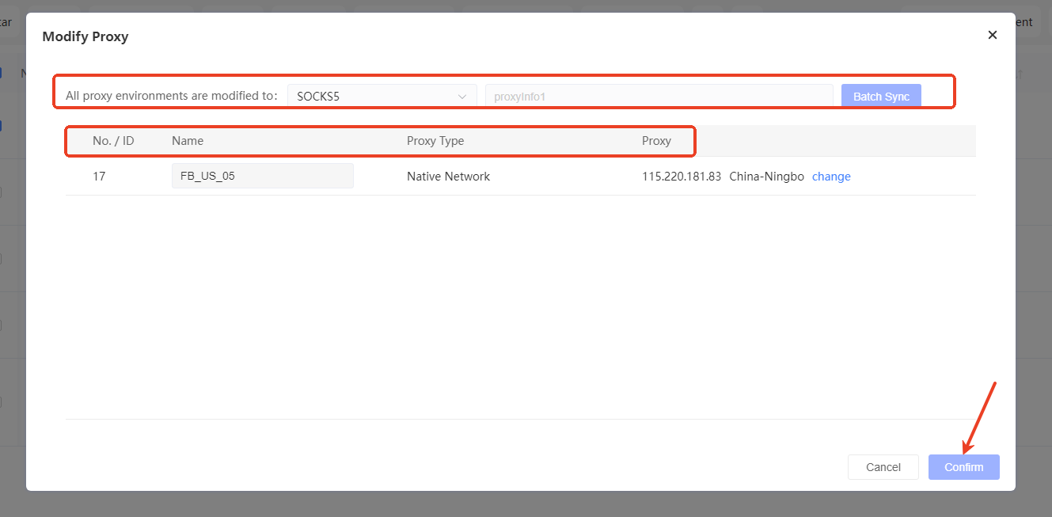Click the IP address 115.220.181.83

[681, 177]
